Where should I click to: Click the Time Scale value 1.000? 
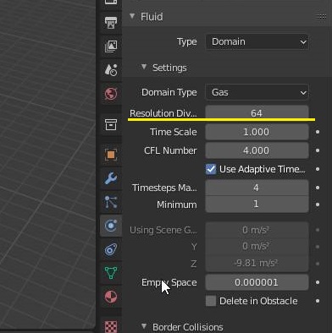point(257,132)
